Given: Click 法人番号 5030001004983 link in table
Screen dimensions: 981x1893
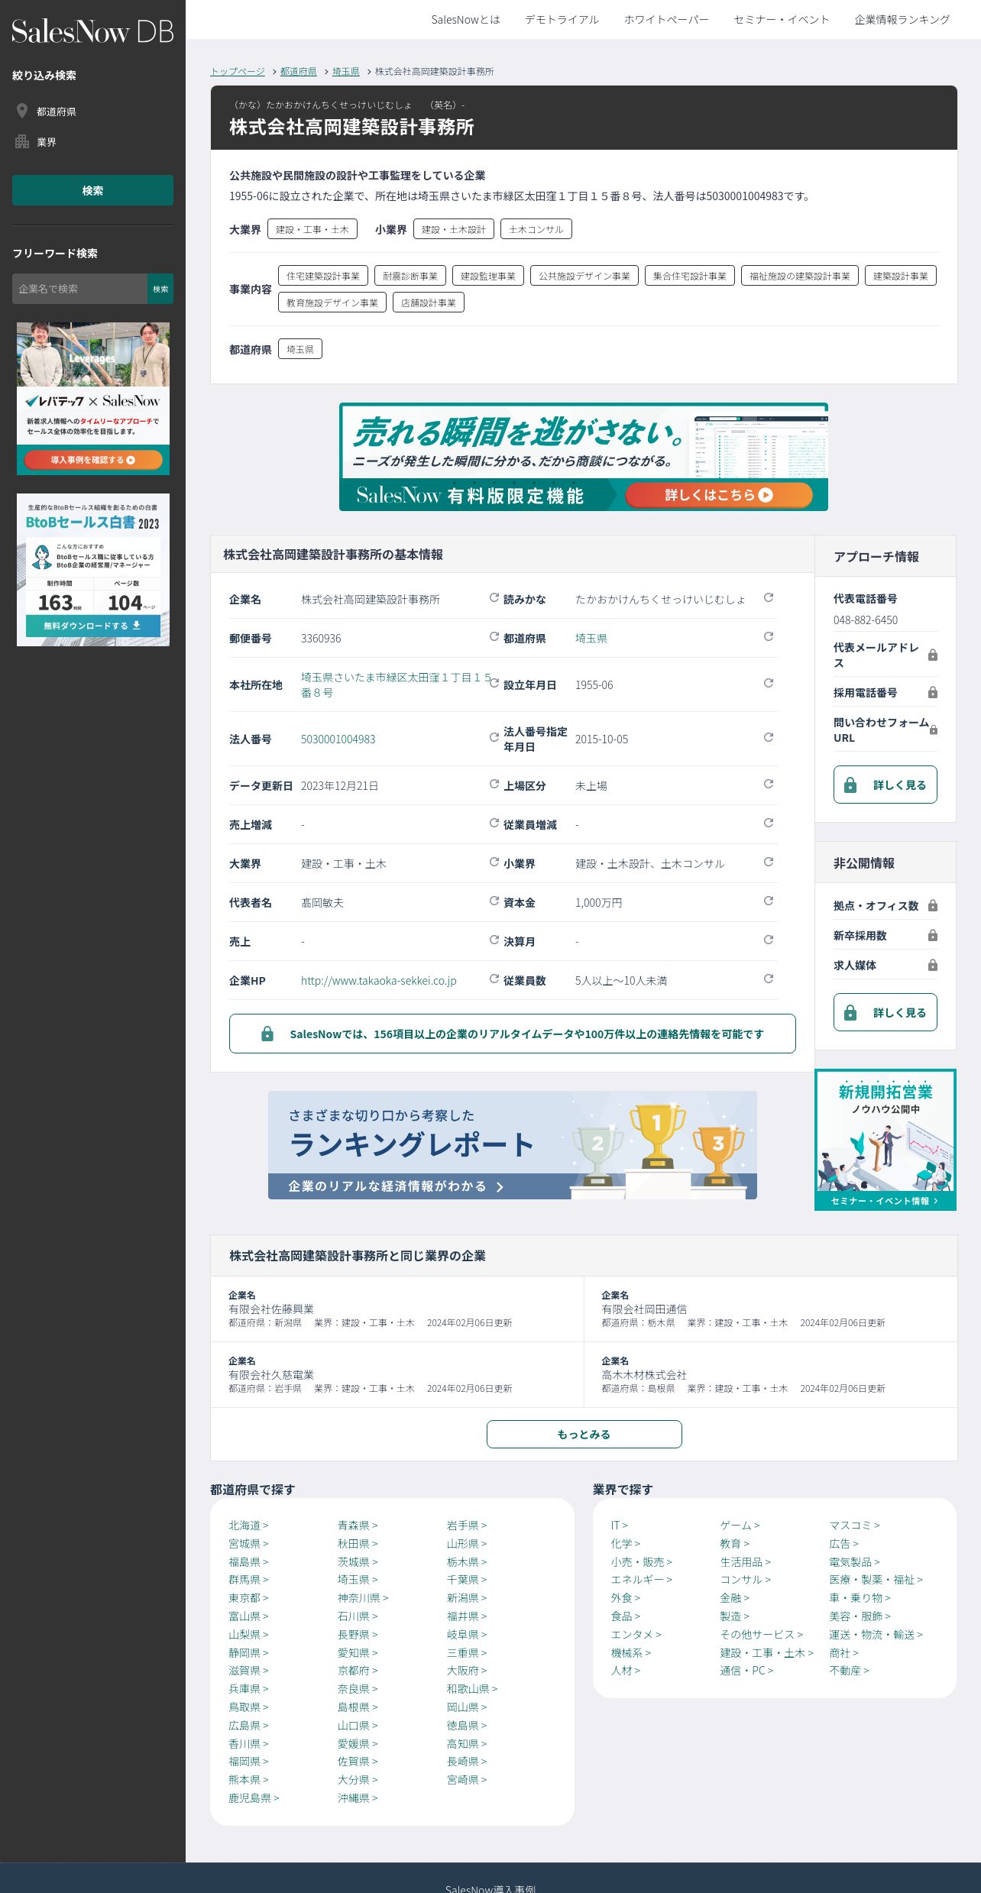Looking at the screenshot, I should (338, 739).
